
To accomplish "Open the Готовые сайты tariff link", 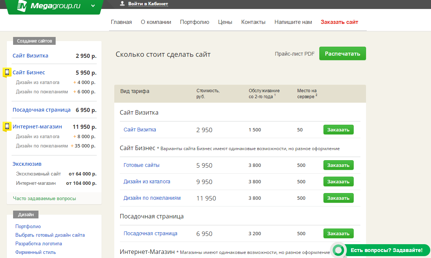I will [x=142, y=165].
